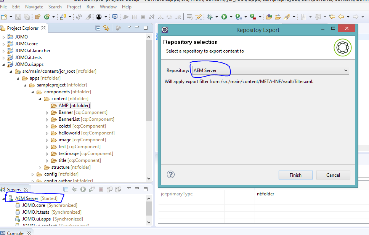The height and width of the screenshot is (235, 369).
Task: Expand the structure [nt:folder] node
Action: click(x=40, y=167)
